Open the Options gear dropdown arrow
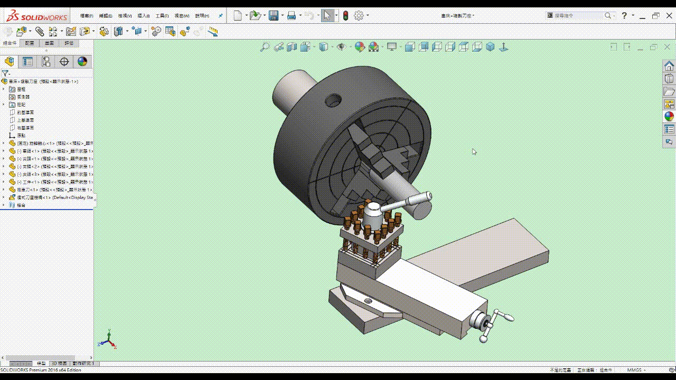Image resolution: width=676 pixels, height=380 pixels. [368, 16]
